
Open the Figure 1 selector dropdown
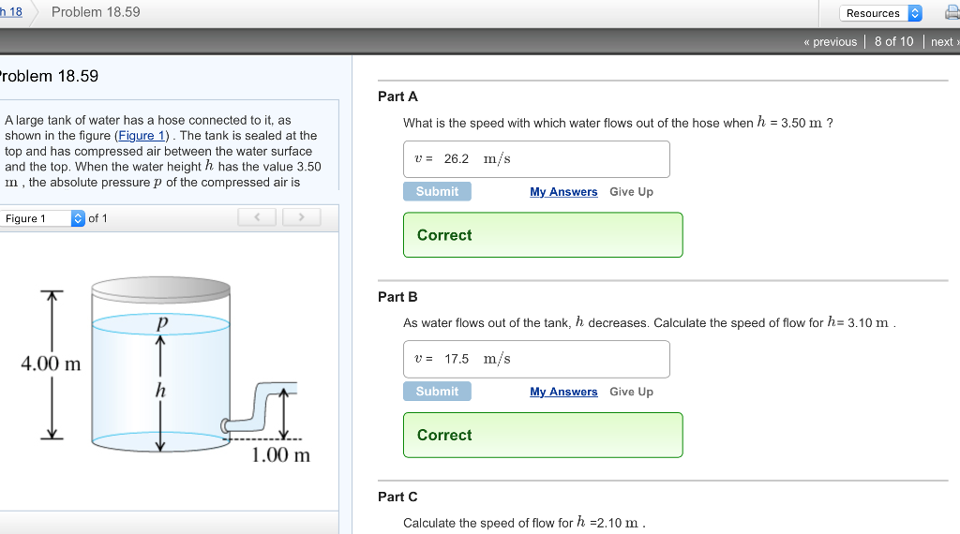tap(42, 218)
